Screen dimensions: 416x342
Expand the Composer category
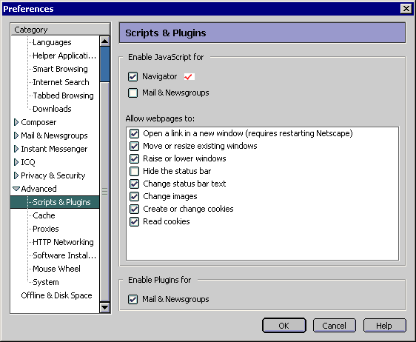coord(16,122)
